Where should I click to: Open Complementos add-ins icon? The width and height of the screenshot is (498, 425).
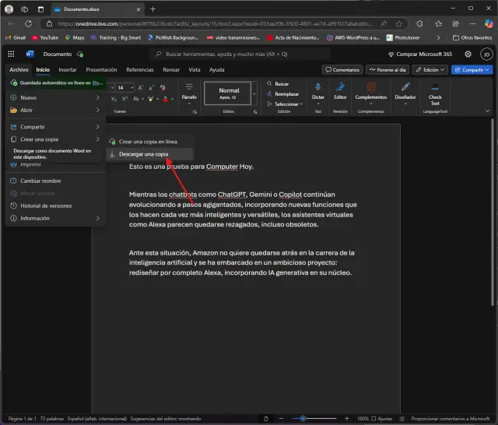[x=370, y=87]
